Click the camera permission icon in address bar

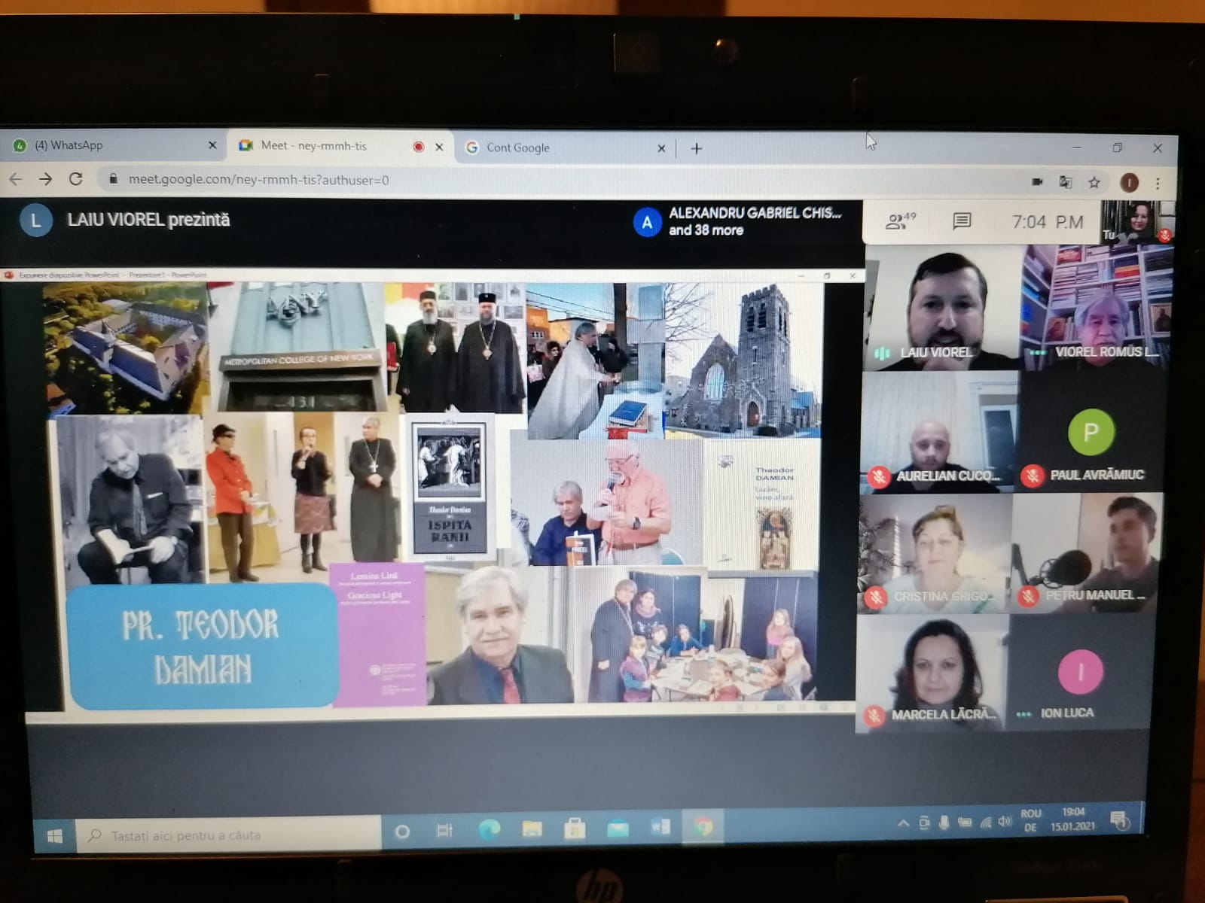pos(1037,181)
